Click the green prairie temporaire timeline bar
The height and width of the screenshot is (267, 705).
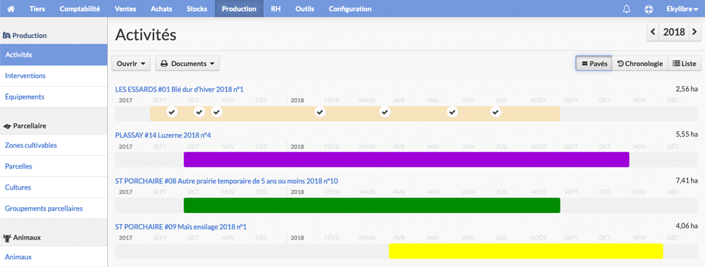(372, 206)
